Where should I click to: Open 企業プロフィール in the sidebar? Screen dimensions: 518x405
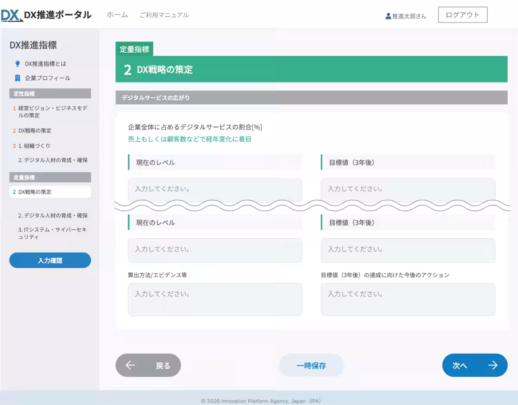(x=47, y=78)
